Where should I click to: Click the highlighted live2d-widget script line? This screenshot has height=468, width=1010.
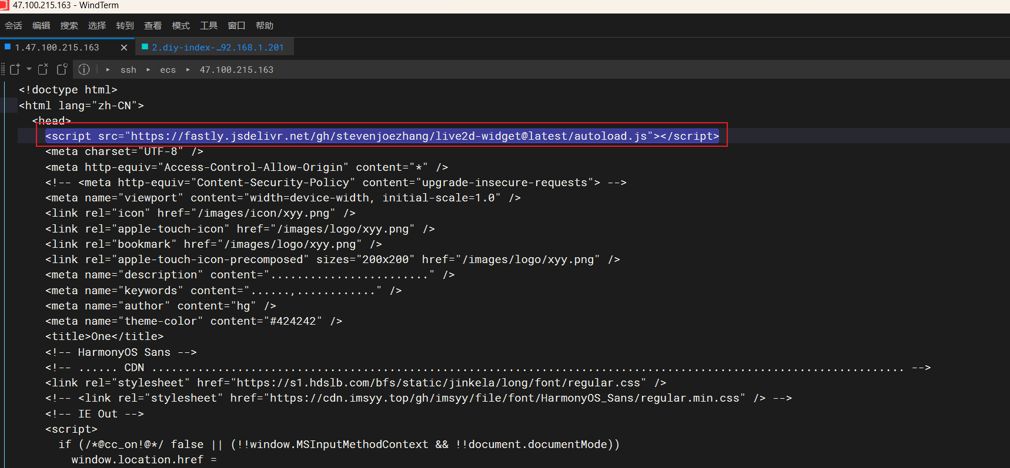(382, 136)
